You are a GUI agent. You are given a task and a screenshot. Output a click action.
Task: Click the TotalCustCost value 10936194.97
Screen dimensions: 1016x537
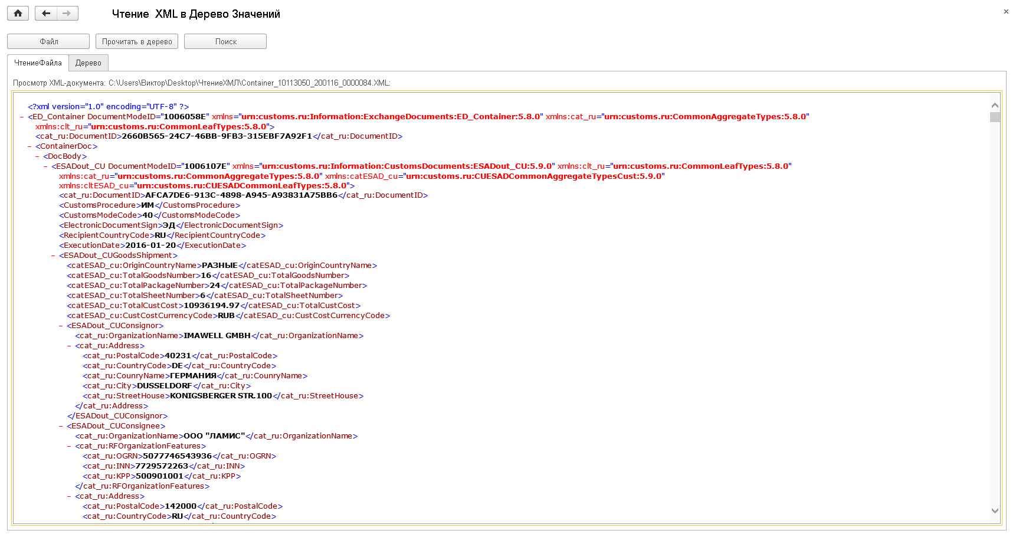point(212,306)
